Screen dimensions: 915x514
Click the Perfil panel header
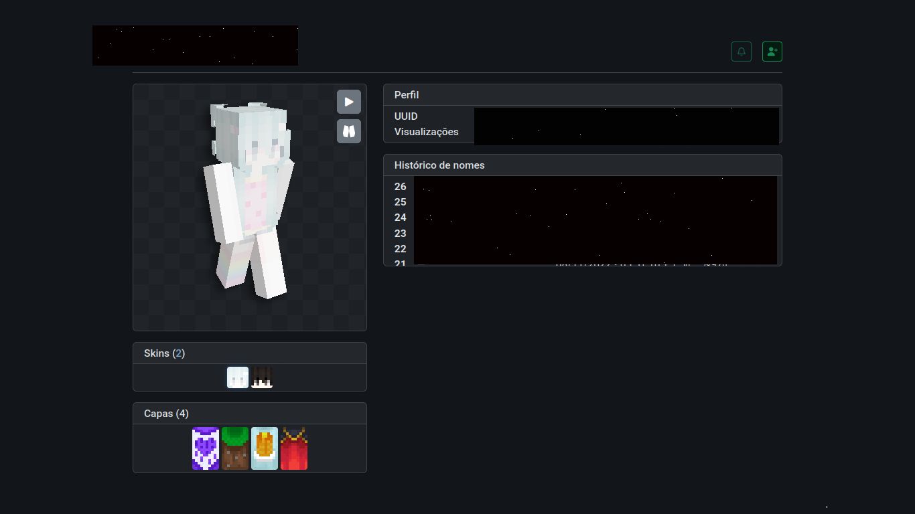(x=583, y=95)
